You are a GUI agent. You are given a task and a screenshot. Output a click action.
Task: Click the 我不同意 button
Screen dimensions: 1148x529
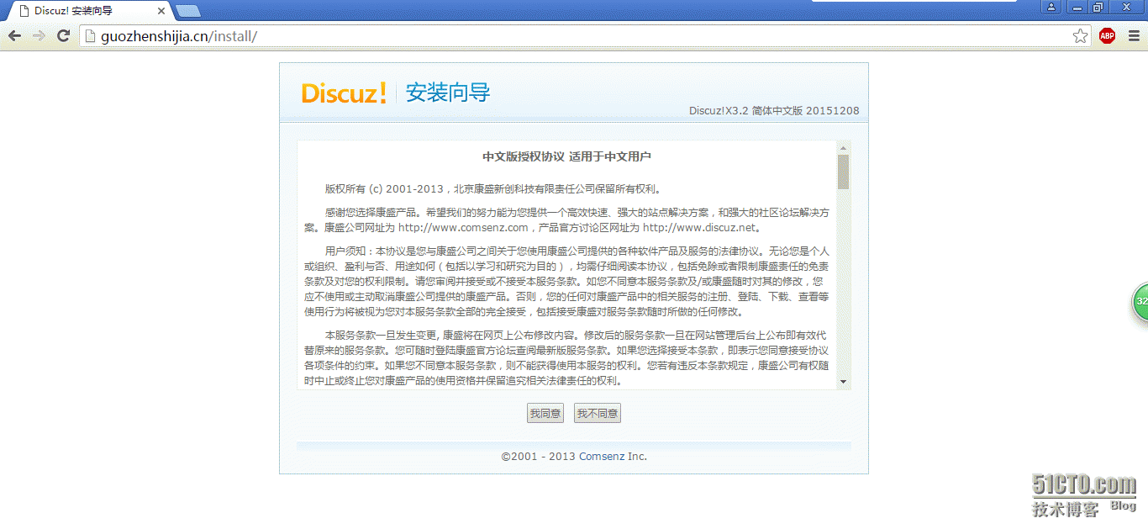click(598, 413)
